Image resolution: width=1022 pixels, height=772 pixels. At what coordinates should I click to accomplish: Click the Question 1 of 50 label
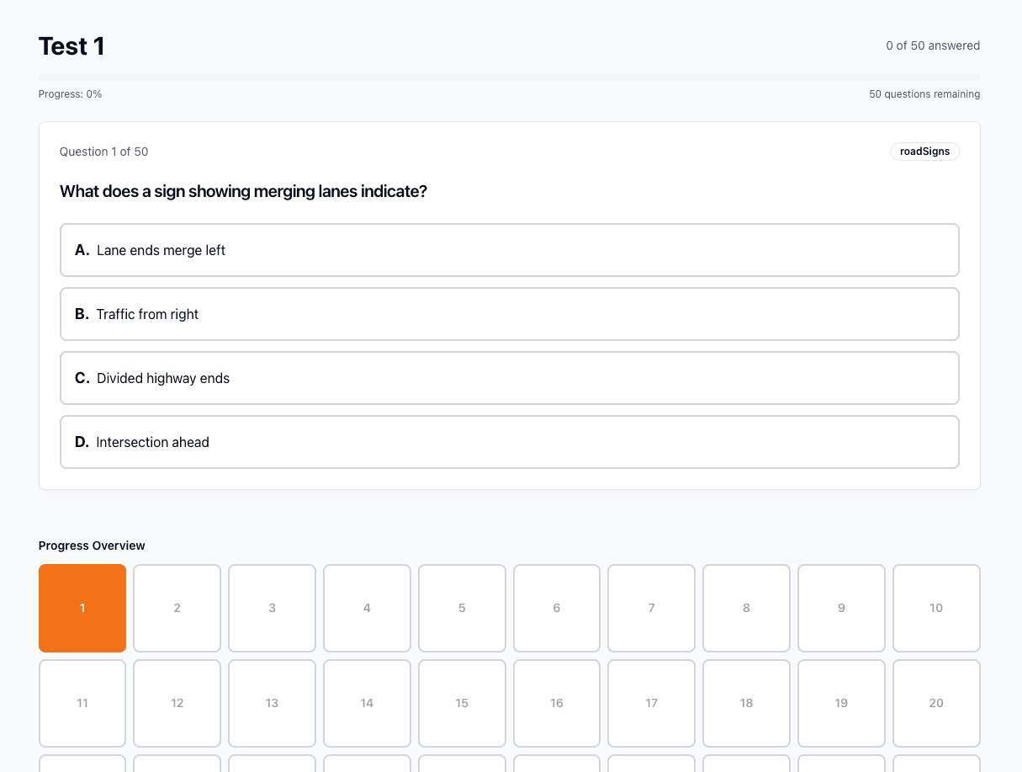103,152
